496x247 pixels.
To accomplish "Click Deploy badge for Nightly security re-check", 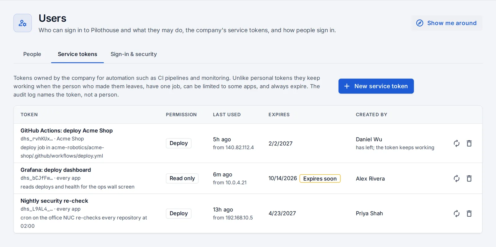I will click(x=179, y=213).
